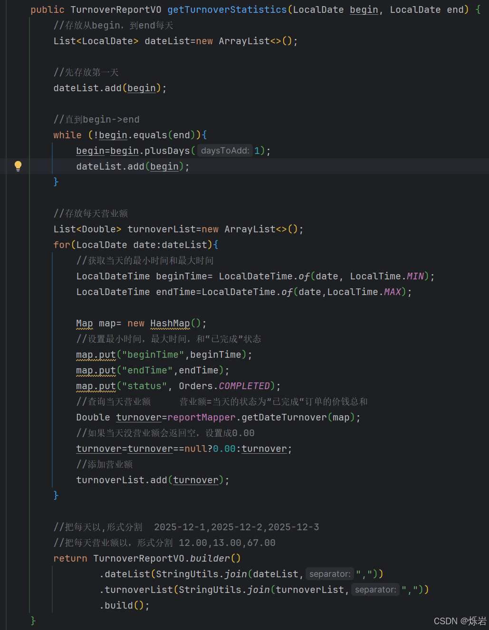489x630 pixels.
Task: Click the null keyword in ternary
Action: click(x=196, y=449)
